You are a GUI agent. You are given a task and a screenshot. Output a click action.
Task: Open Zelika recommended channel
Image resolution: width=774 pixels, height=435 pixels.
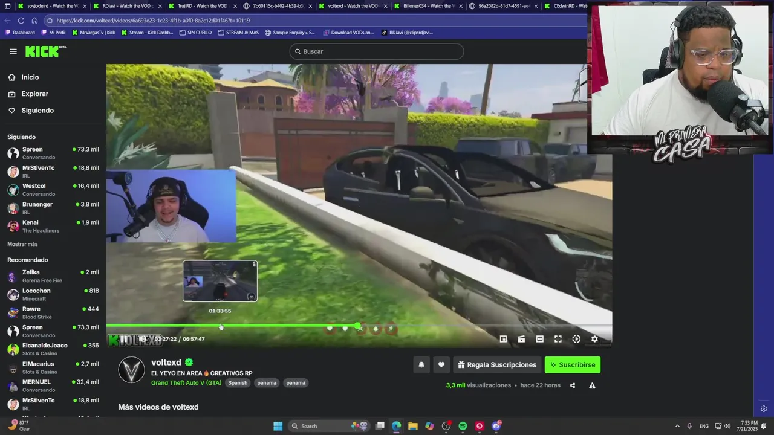click(53, 276)
